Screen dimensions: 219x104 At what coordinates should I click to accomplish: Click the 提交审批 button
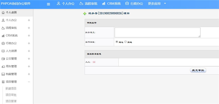(x=198, y=70)
